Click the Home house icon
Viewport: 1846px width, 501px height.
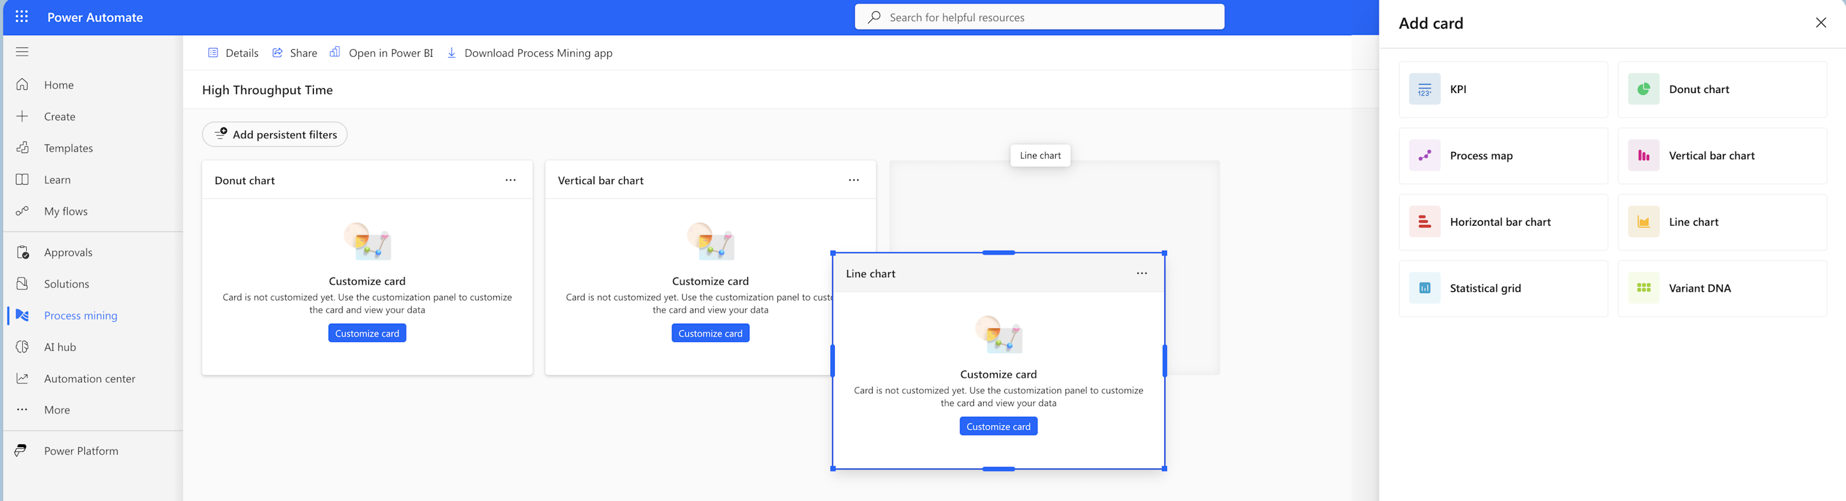[22, 85]
